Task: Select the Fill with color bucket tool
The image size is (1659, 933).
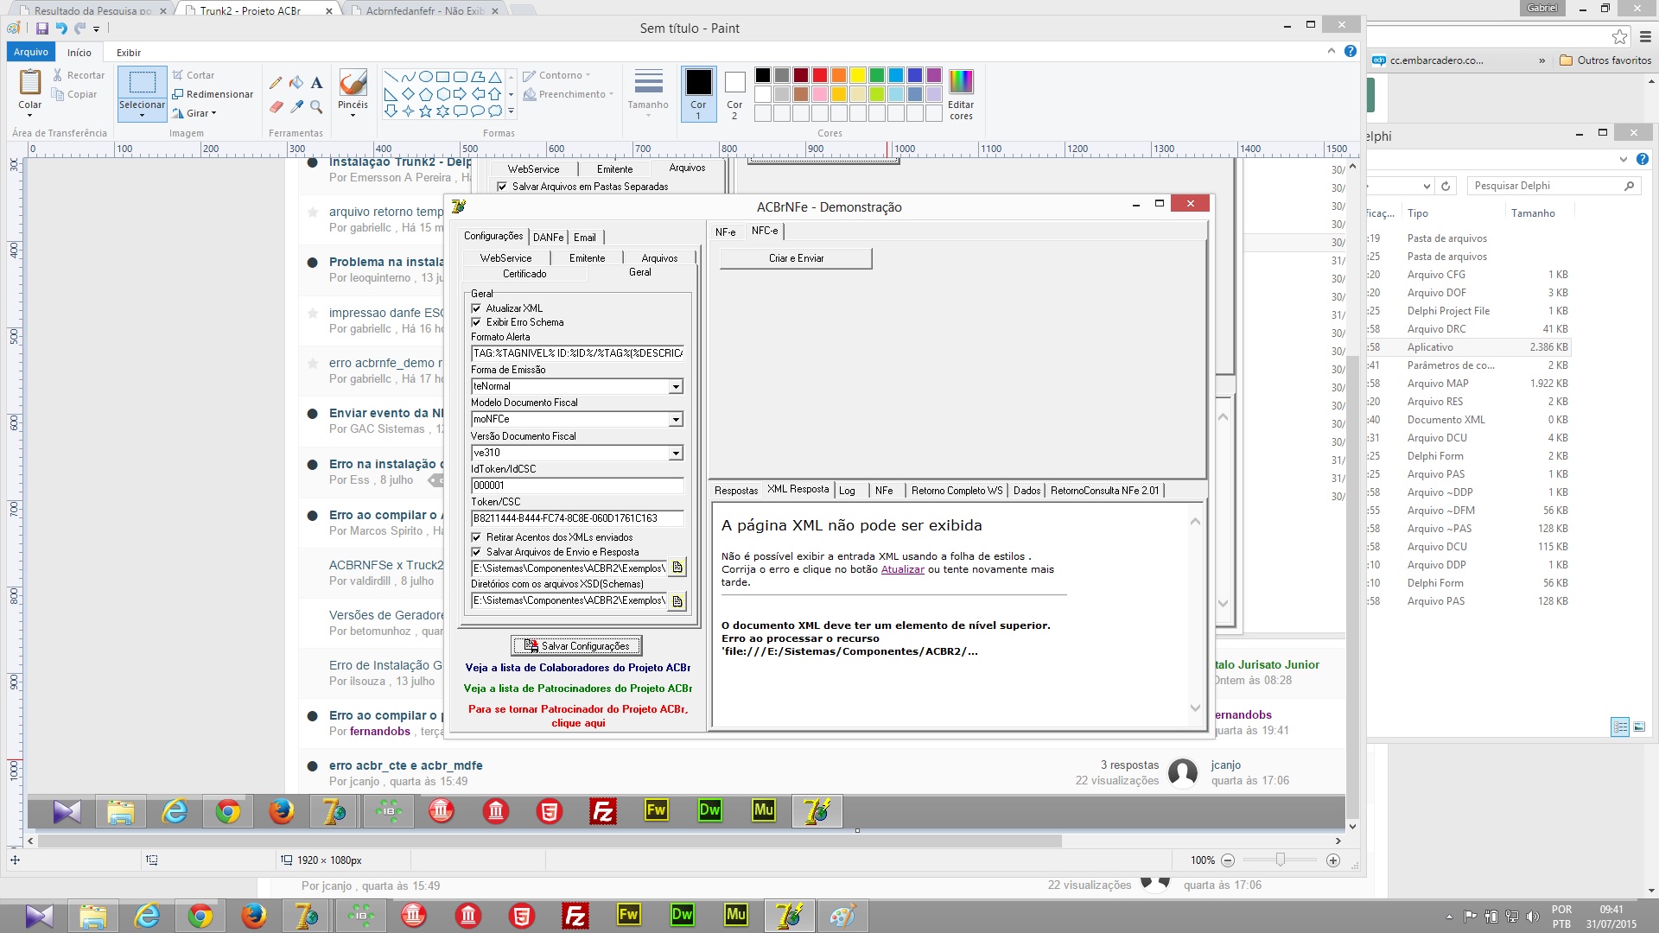Action: (296, 83)
